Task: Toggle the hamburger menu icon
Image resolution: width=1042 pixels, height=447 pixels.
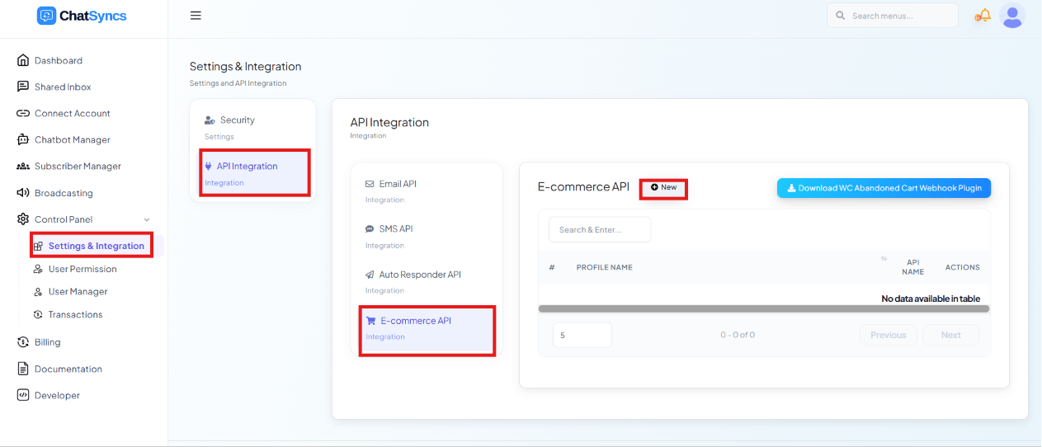Action: click(196, 16)
